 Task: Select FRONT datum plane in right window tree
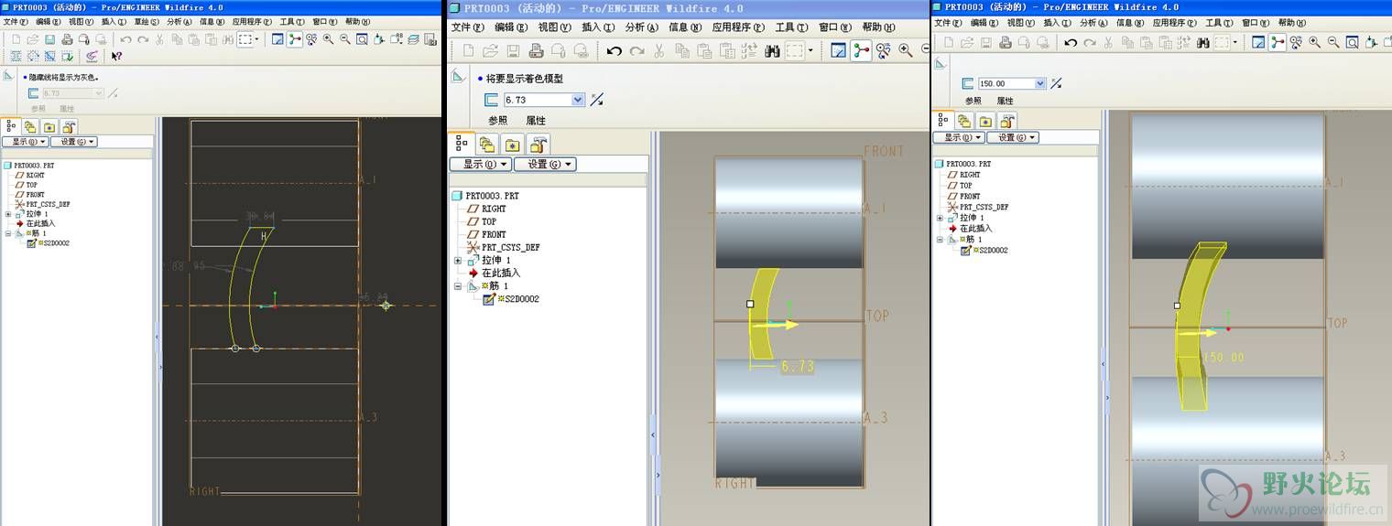click(x=970, y=197)
